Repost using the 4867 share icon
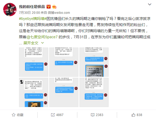The height and width of the screenshot is (120, 156). coord(57,115)
